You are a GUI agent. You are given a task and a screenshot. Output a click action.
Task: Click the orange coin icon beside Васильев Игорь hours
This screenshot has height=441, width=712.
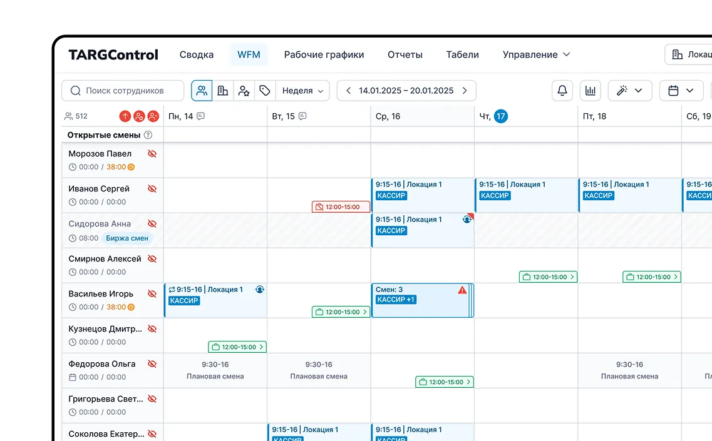[x=132, y=307]
